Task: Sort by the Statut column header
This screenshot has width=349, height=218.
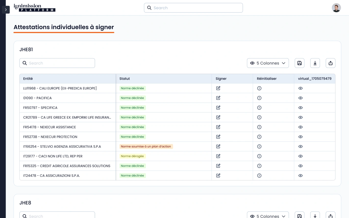Action: tap(125, 79)
